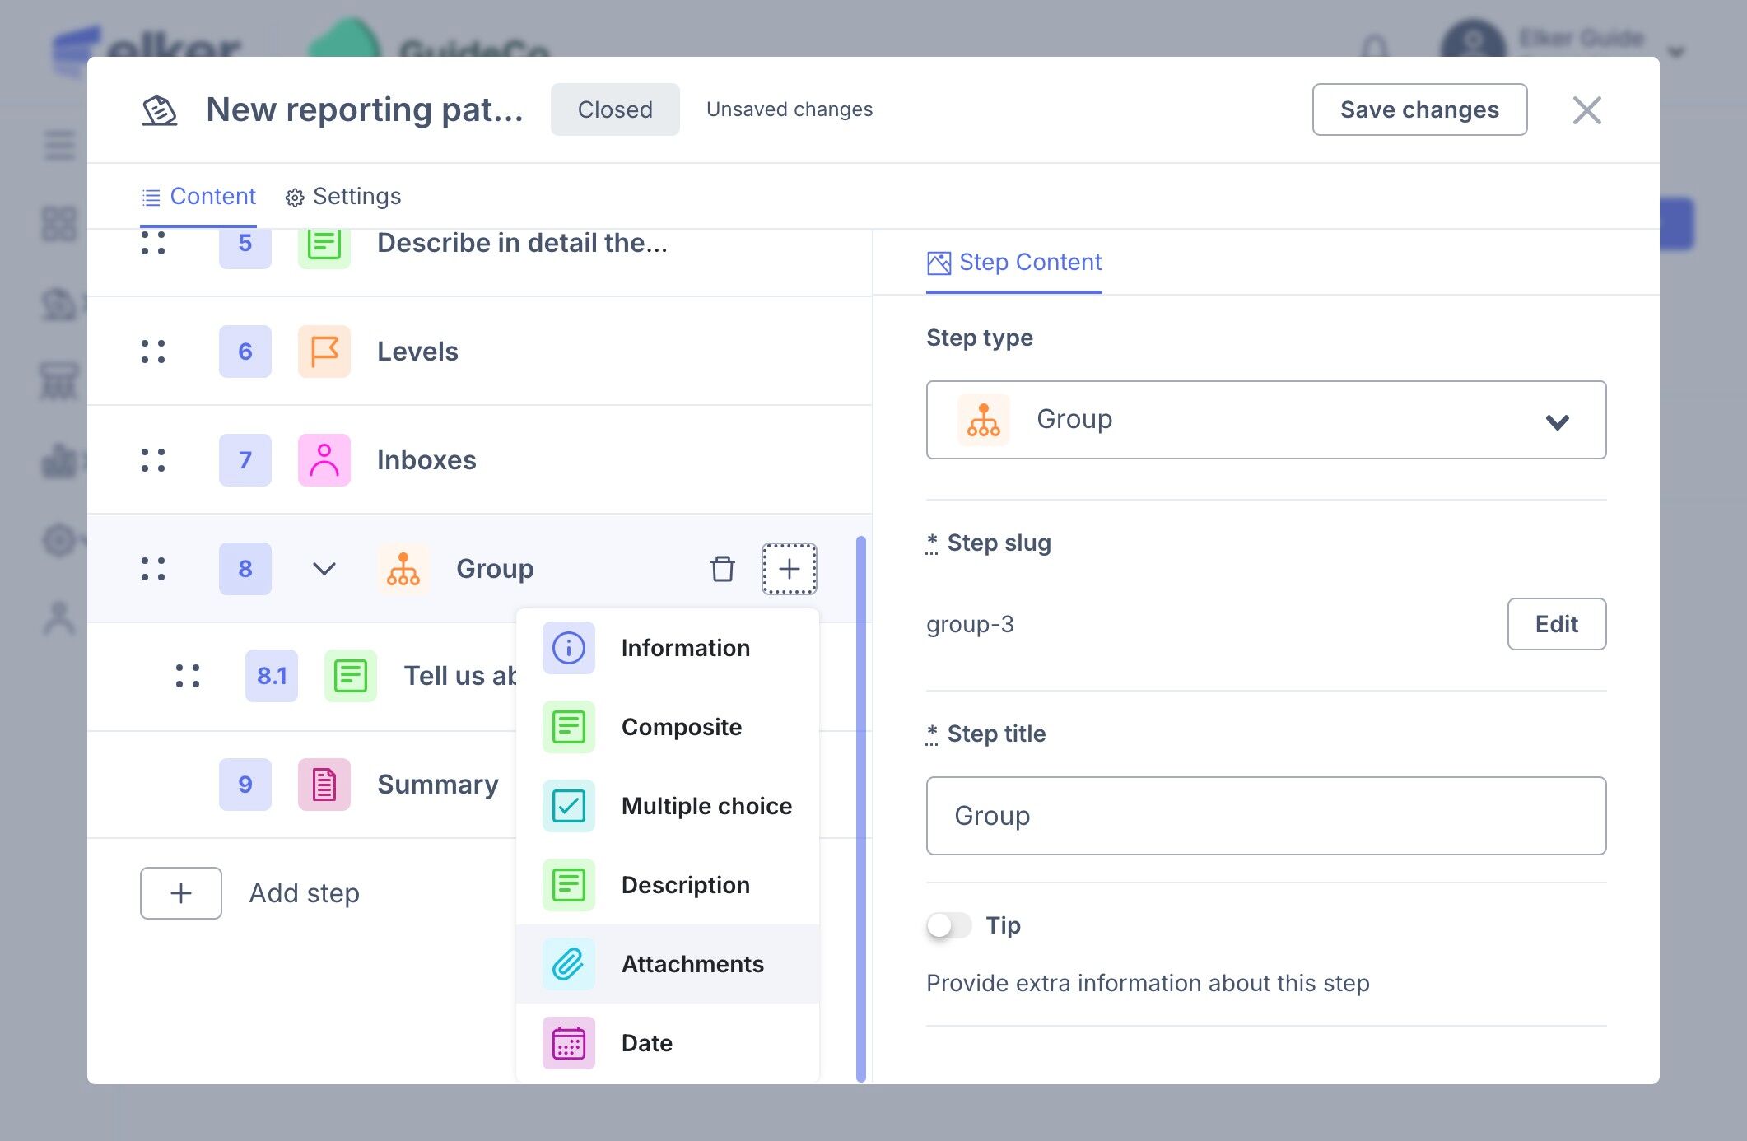Screen dimensions: 1747x1141
Task: Click the Summary document icon
Action: tap(324, 785)
